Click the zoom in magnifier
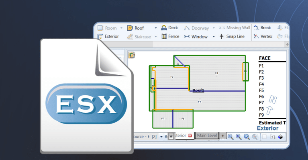The image size is (308, 160). click(x=239, y=136)
